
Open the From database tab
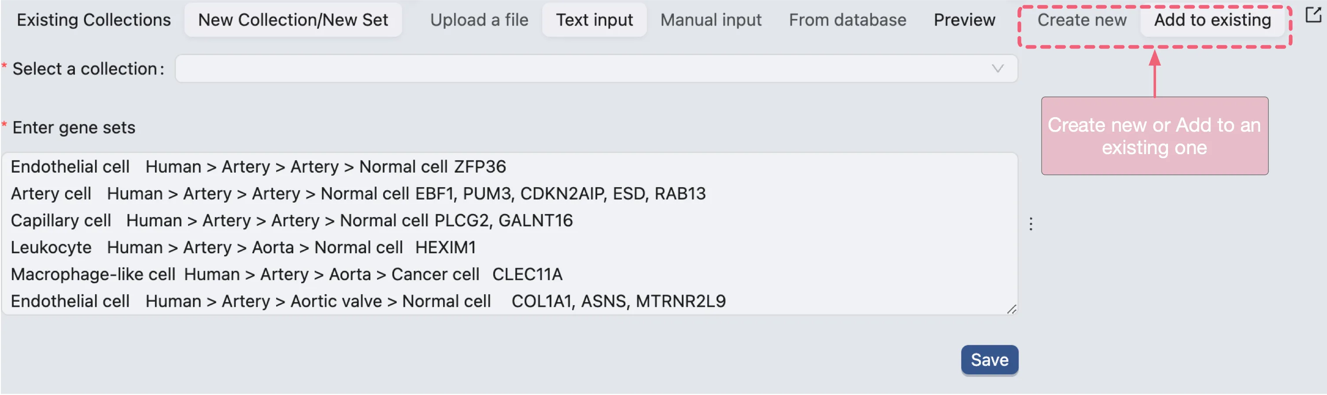coord(847,19)
